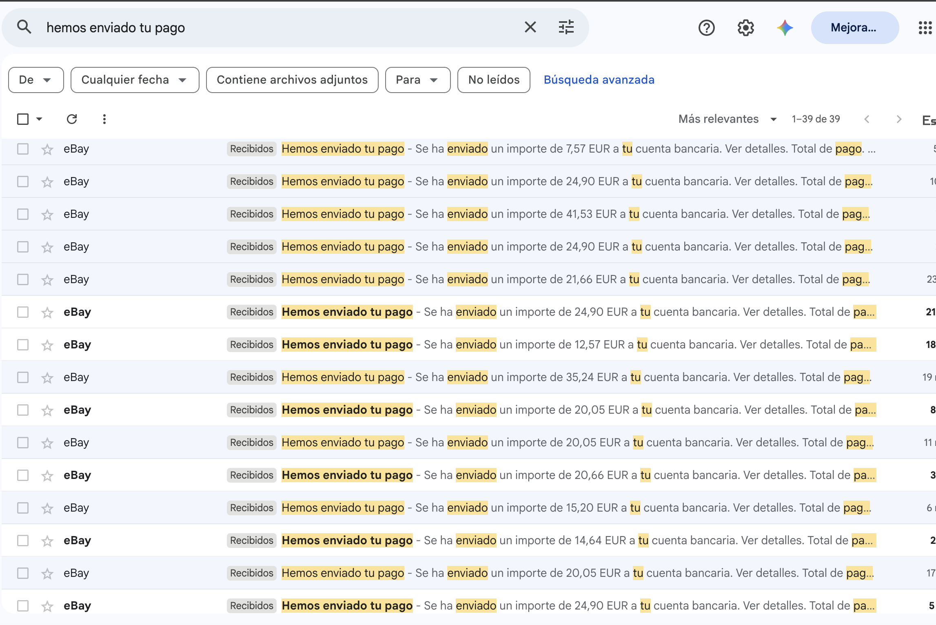
Task: Click the '1–39 de 39' results counter
Action: coord(816,119)
